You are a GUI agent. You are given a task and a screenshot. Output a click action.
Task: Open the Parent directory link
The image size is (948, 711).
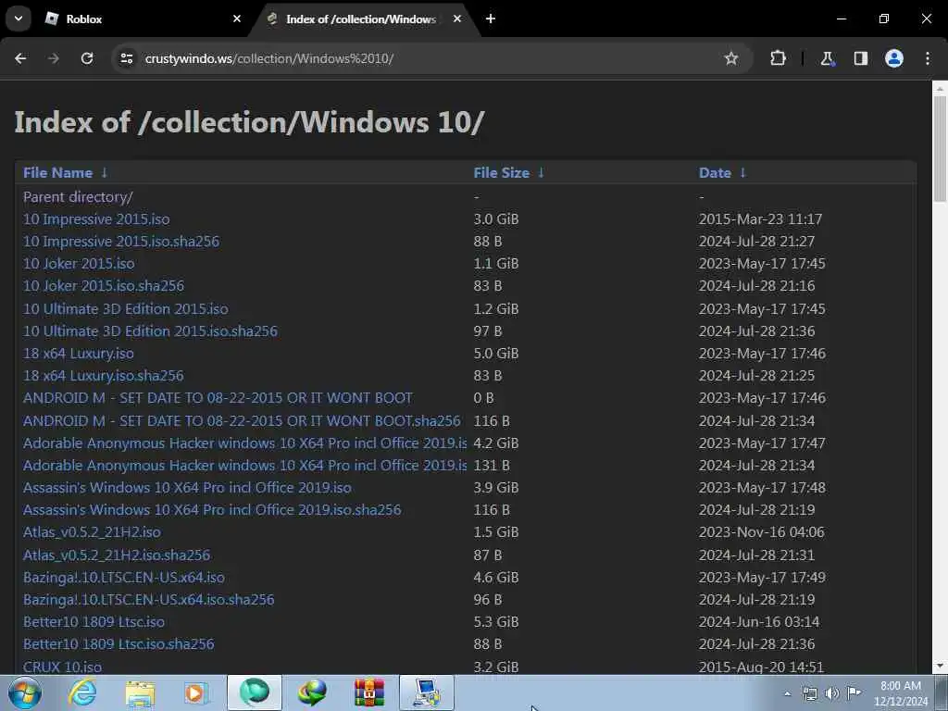pos(78,197)
